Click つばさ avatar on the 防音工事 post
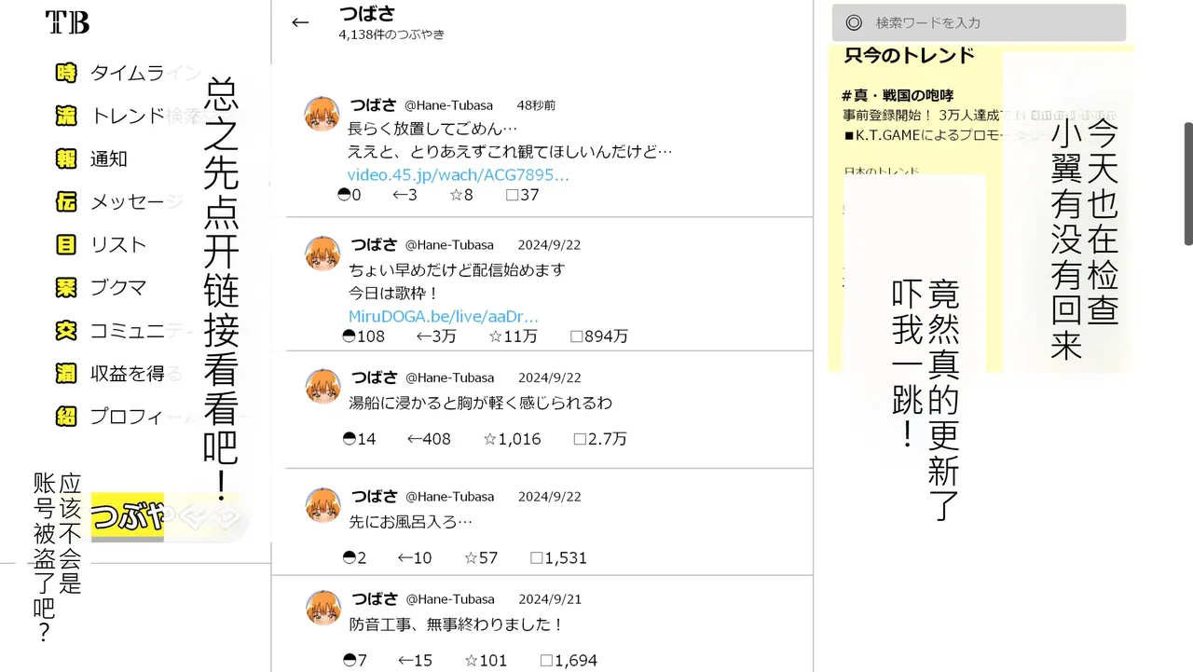The width and height of the screenshot is (1193, 672). coord(322,608)
